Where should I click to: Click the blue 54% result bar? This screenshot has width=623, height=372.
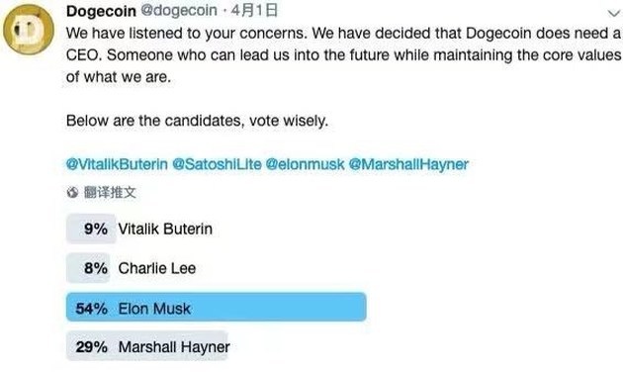217,308
